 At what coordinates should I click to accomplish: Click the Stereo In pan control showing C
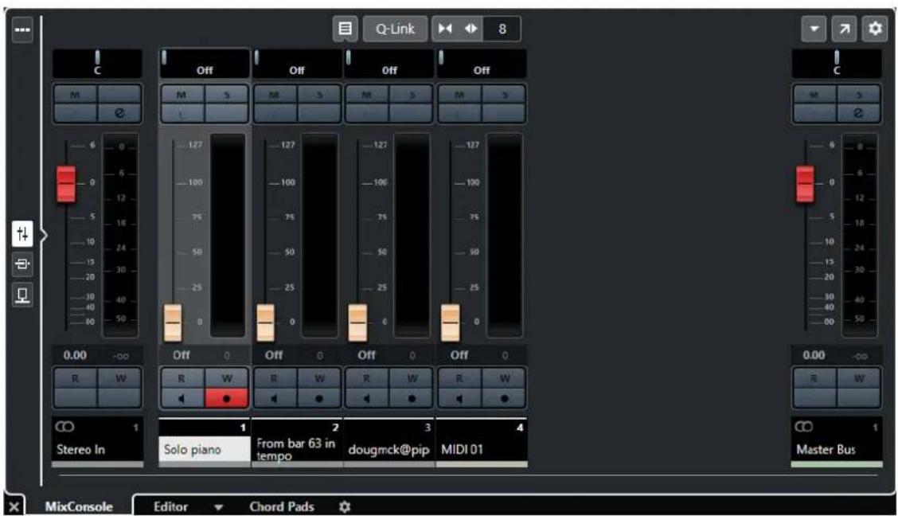pyautogui.click(x=97, y=64)
